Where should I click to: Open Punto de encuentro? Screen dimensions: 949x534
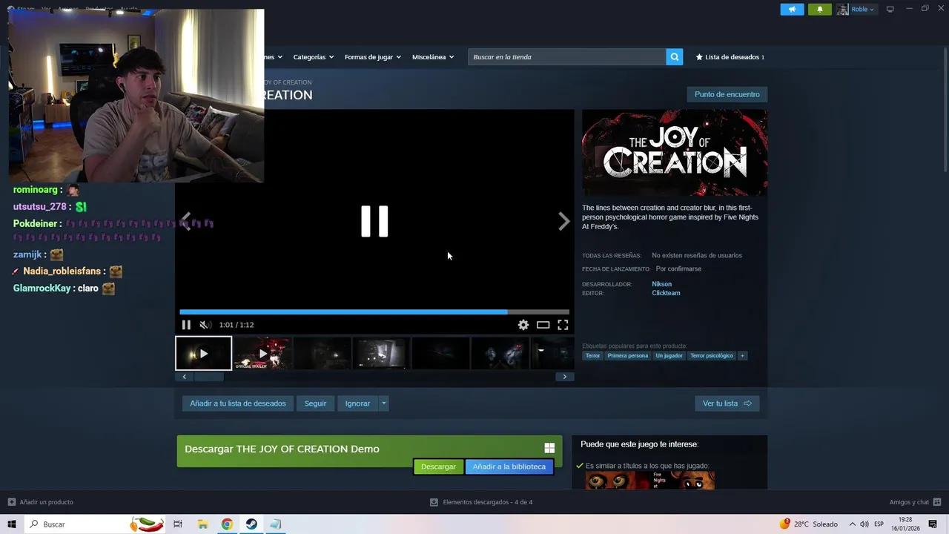click(727, 94)
